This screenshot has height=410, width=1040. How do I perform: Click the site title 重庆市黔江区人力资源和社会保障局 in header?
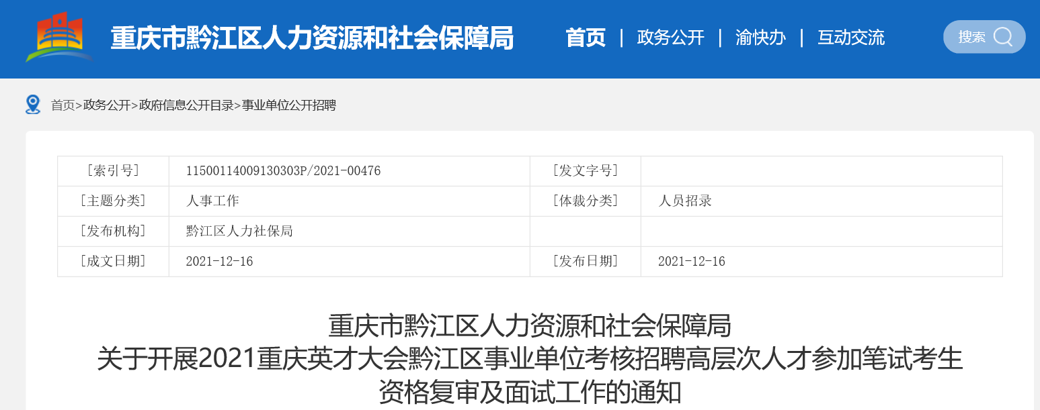point(312,38)
